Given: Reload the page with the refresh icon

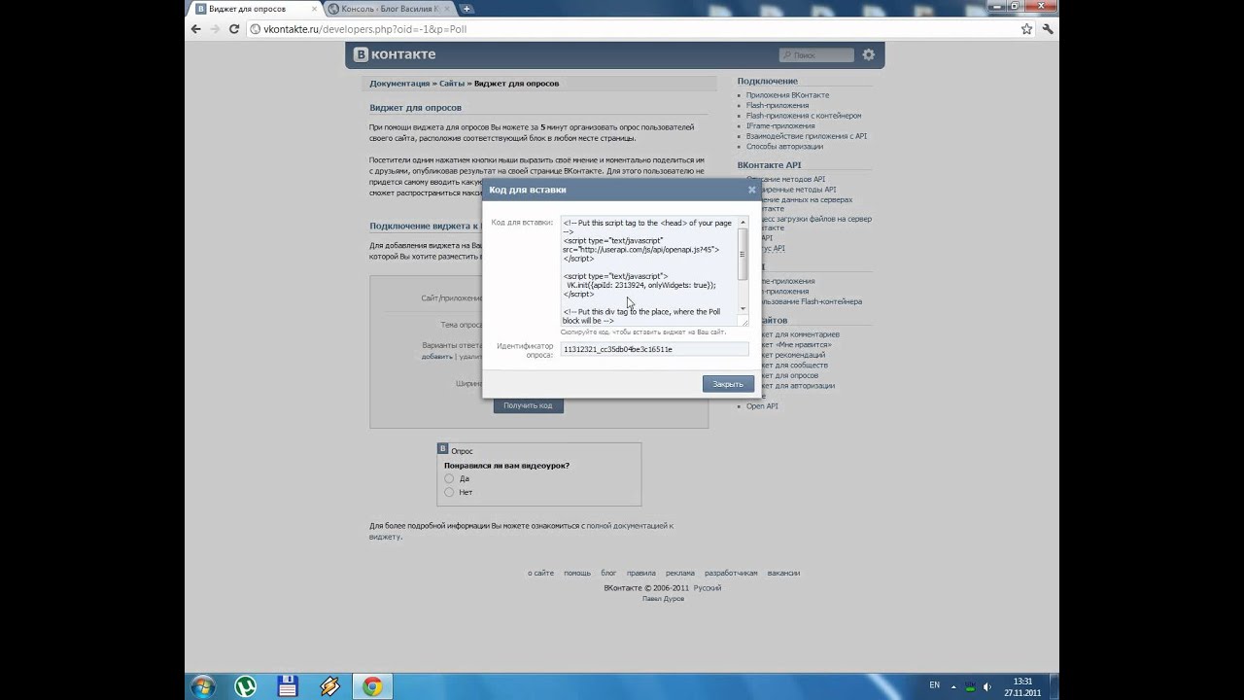Looking at the screenshot, I should tap(234, 29).
